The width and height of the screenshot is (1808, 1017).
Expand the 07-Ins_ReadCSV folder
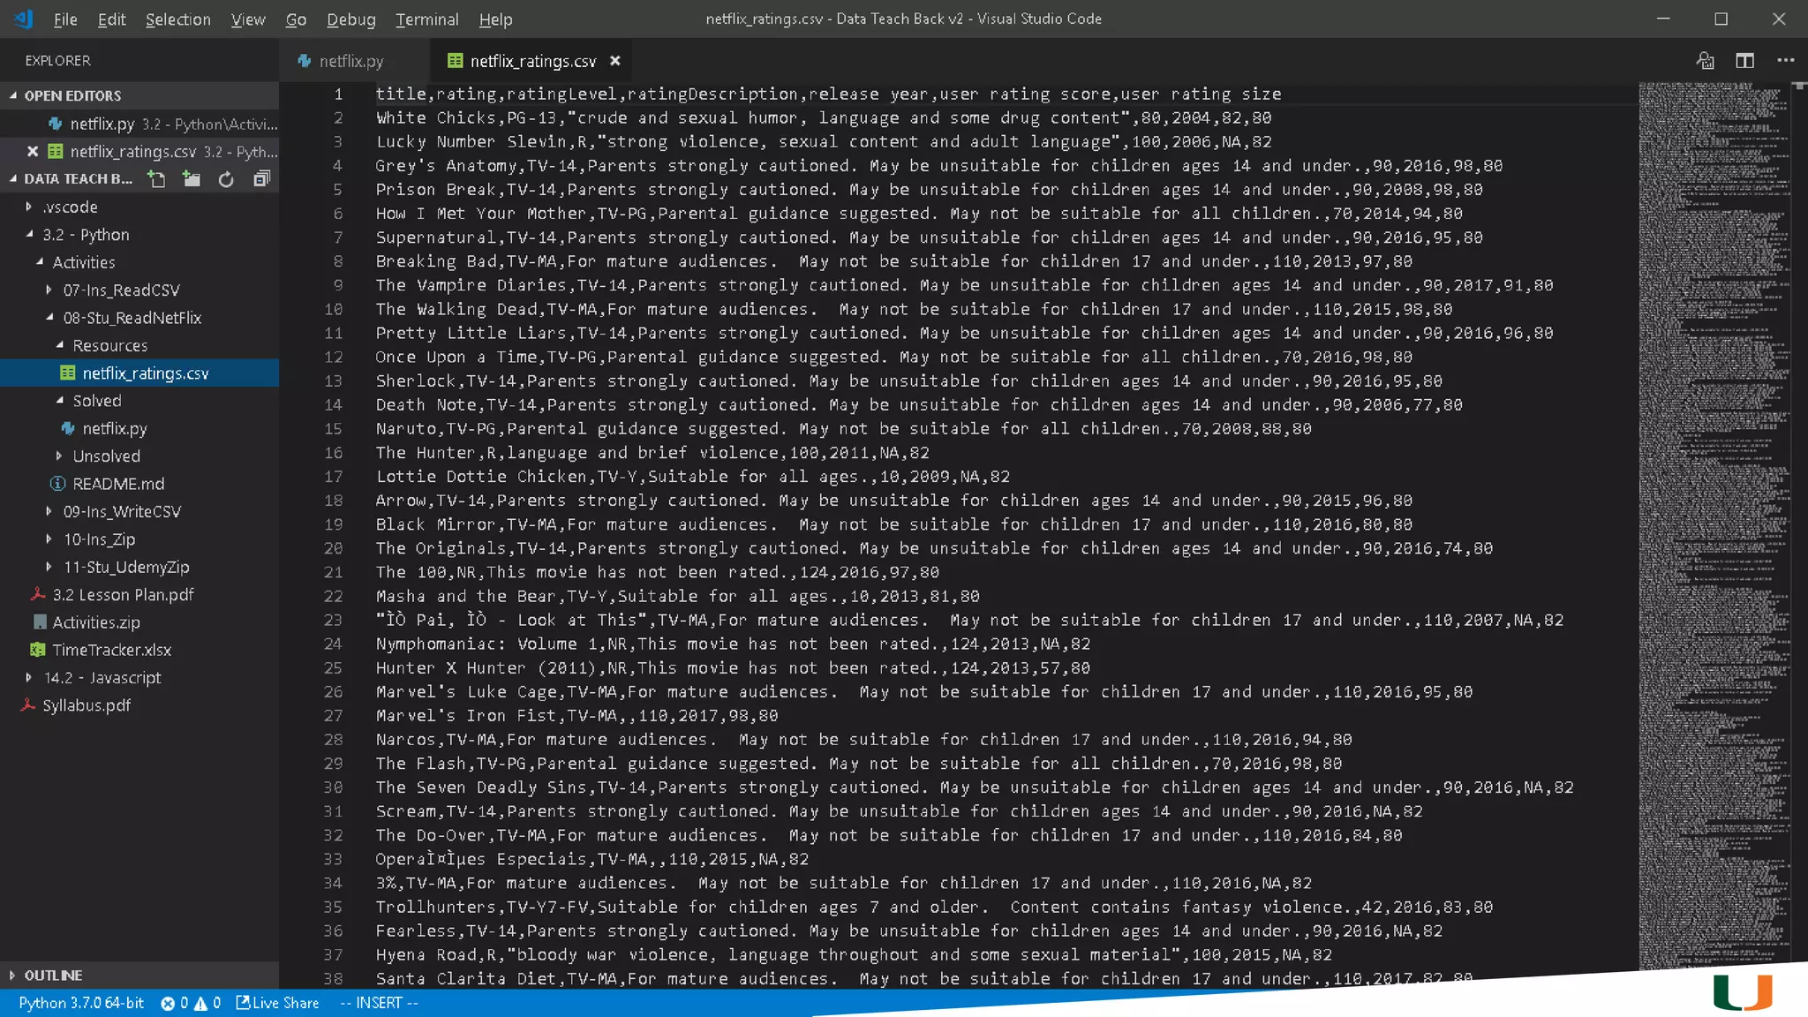click(x=121, y=290)
